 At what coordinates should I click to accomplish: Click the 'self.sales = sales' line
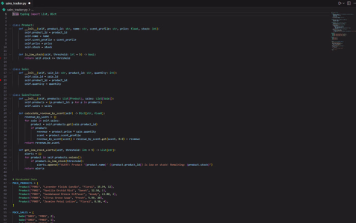tap(38, 106)
